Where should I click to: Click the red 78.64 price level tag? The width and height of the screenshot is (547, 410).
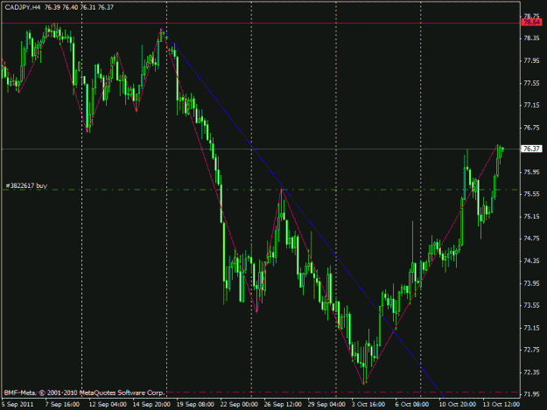[531, 23]
